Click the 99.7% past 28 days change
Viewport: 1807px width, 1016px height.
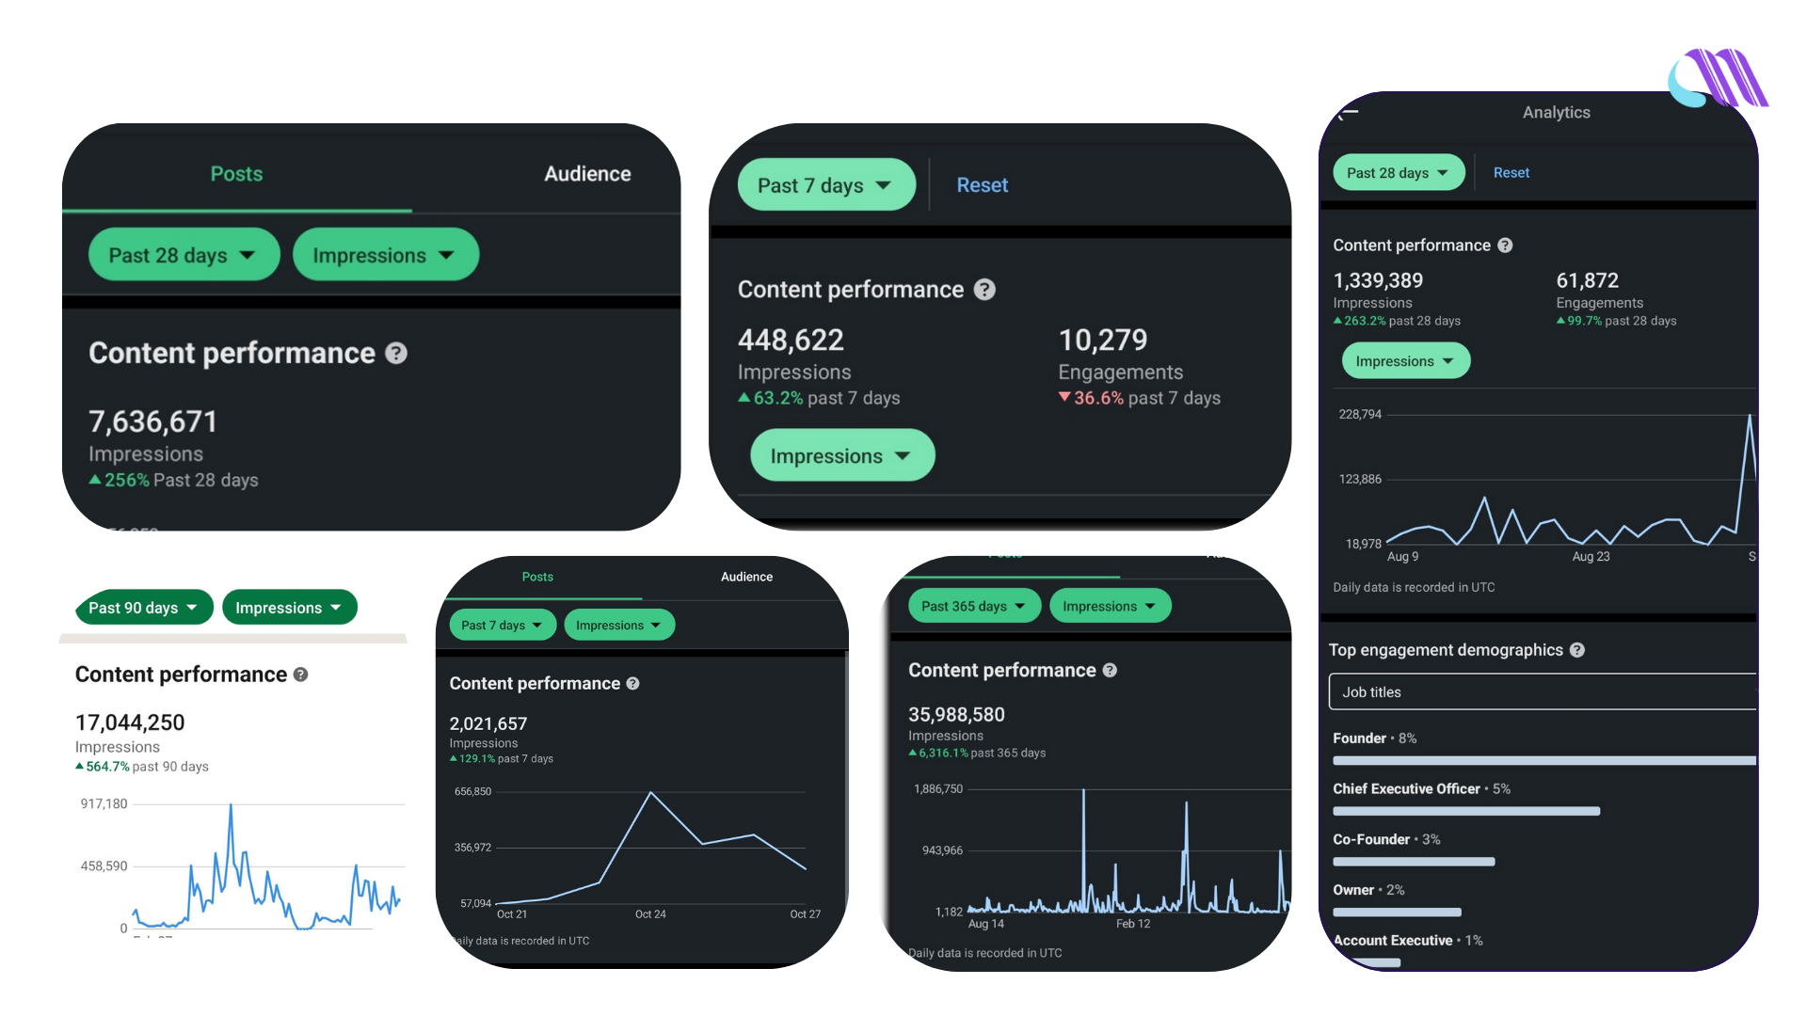(1616, 321)
